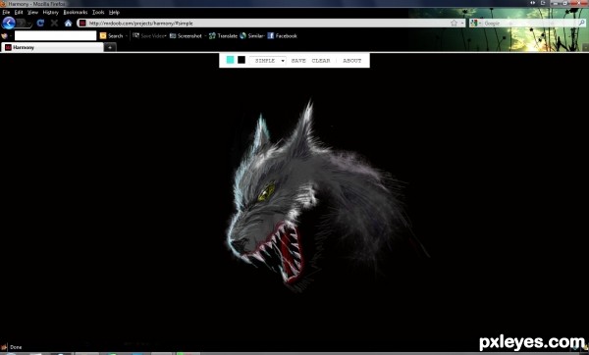The image size is (589, 355).
Task: Open the Bookmarks menu
Action: [x=76, y=12]
